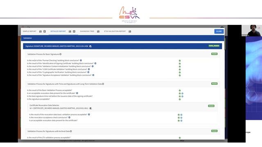Click green check for 'Basic Validation Process acceptable' row
The width and height of the screenshot is (262, 147).
click(180, 91)
